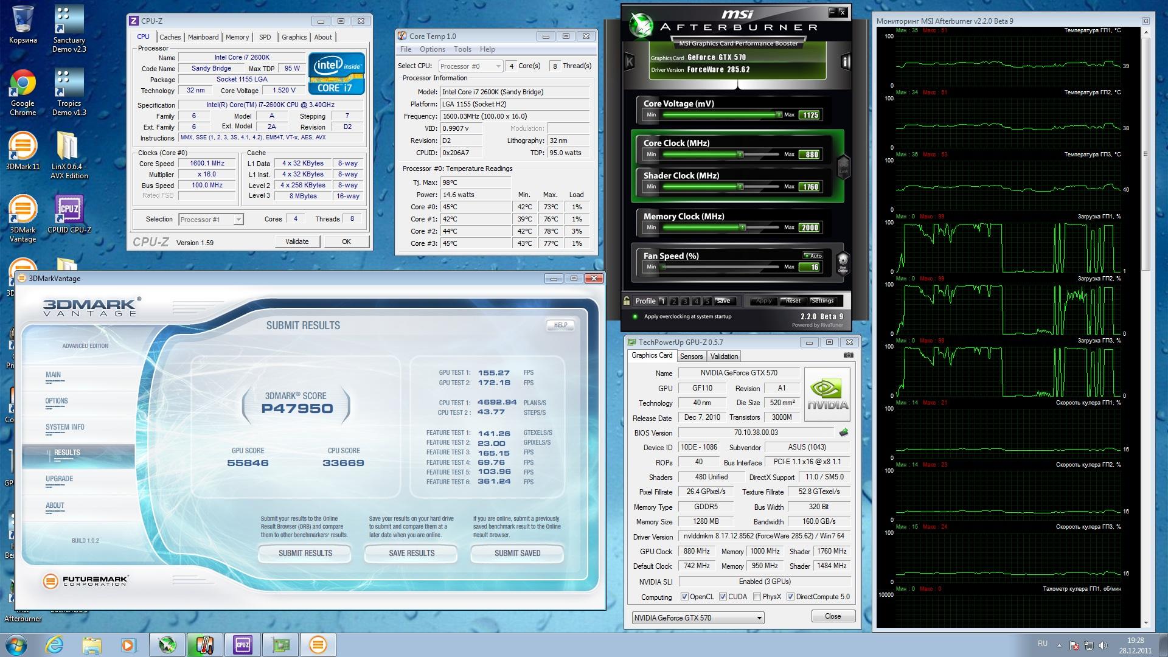Click the MSI Afterburner taskbar icon
Screen dimensions: 1168x657
(167, 645)
